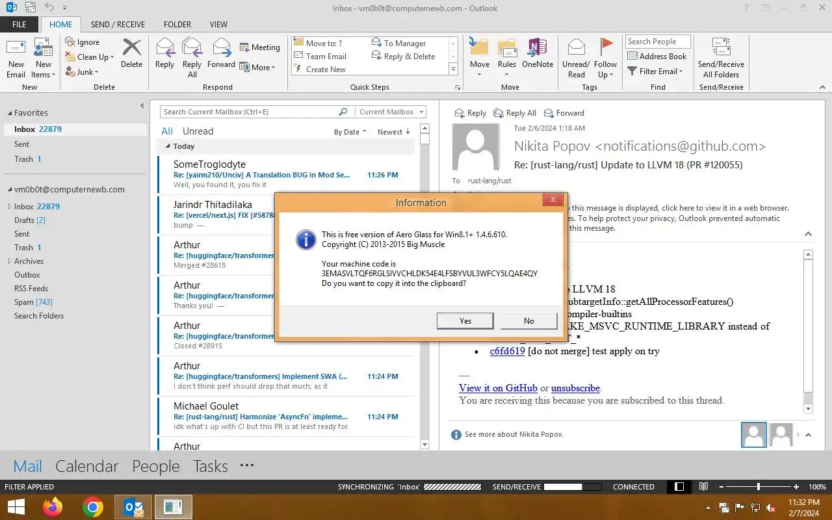Click the Search People field
The image size is (832, 520).
click(x=658, y=42)
